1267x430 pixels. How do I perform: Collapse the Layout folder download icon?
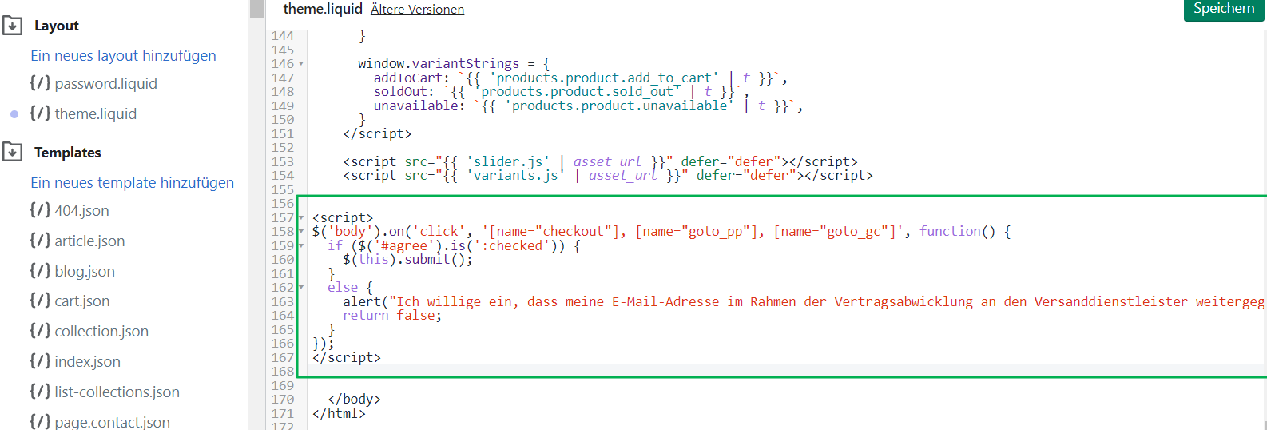click(12, 26)
